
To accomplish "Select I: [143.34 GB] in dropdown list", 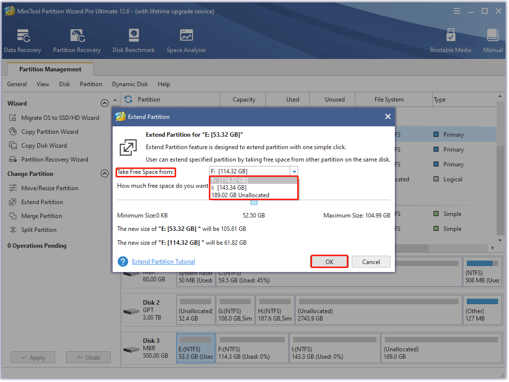I will (254, 188).
